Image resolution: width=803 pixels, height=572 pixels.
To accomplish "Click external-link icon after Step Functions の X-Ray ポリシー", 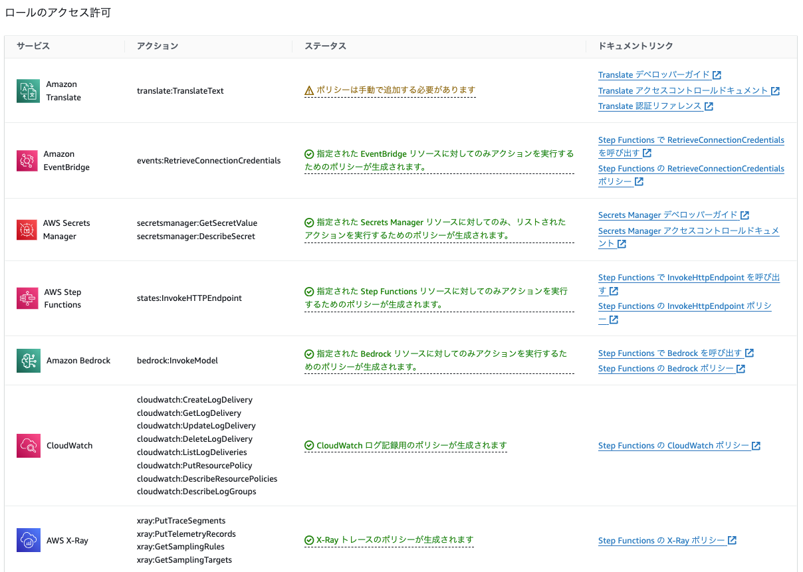I will [x=732, y=541].
